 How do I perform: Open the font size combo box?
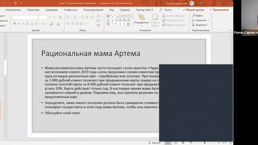(43, 17)
